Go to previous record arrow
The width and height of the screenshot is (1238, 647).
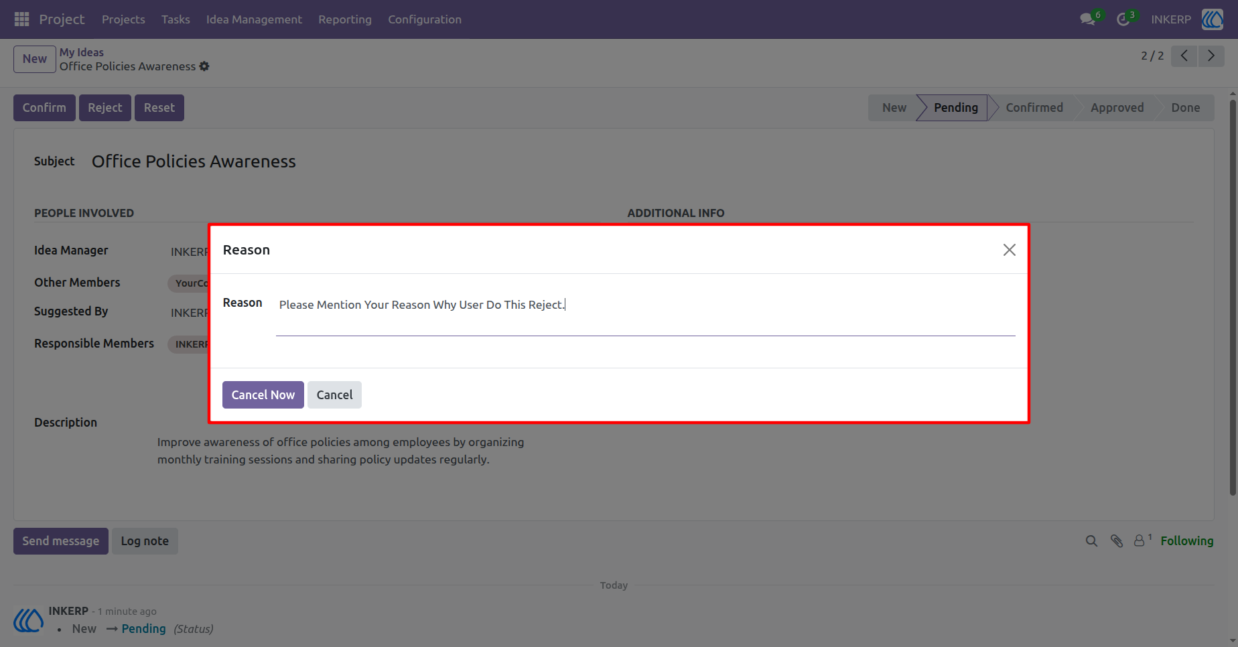click(x=1184, y=56)
